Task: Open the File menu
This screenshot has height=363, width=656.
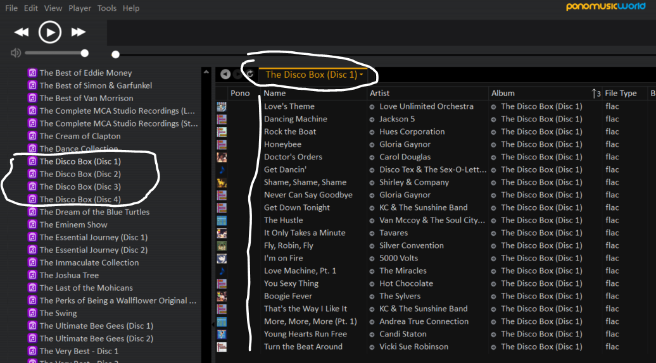Action: pyautogui.click(x=11, y=8)
